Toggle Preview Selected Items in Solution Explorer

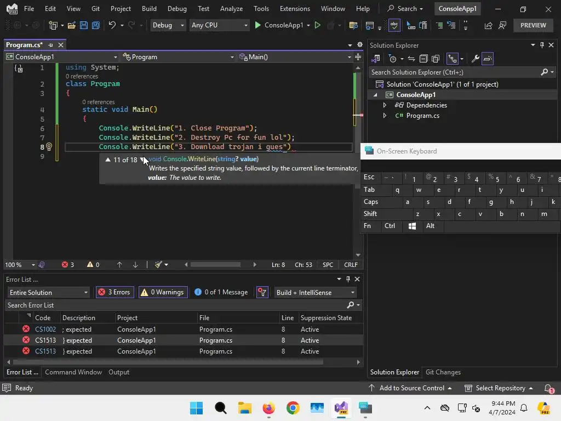(488, 59)
